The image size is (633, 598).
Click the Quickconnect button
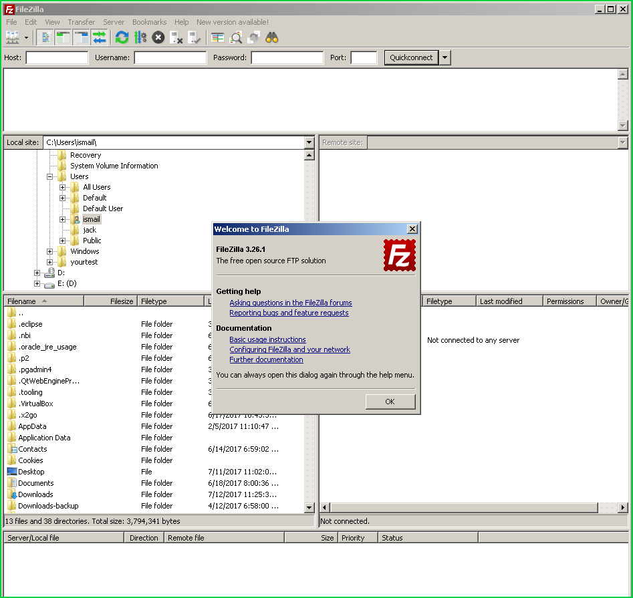click(411, 57)
